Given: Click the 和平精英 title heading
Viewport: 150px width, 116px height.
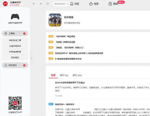Looking at the screenshot, I should [x=69, y=17].
